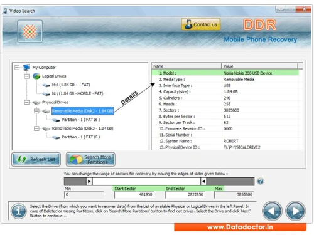
Task: Click the Min sector field
Action: [84, 194]
